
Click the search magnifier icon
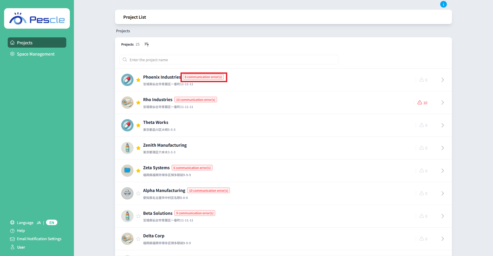pyautogui.click(x=125, y=60)
